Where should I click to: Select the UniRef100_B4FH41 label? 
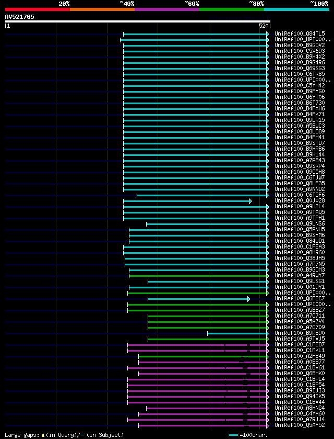[300, 138]
